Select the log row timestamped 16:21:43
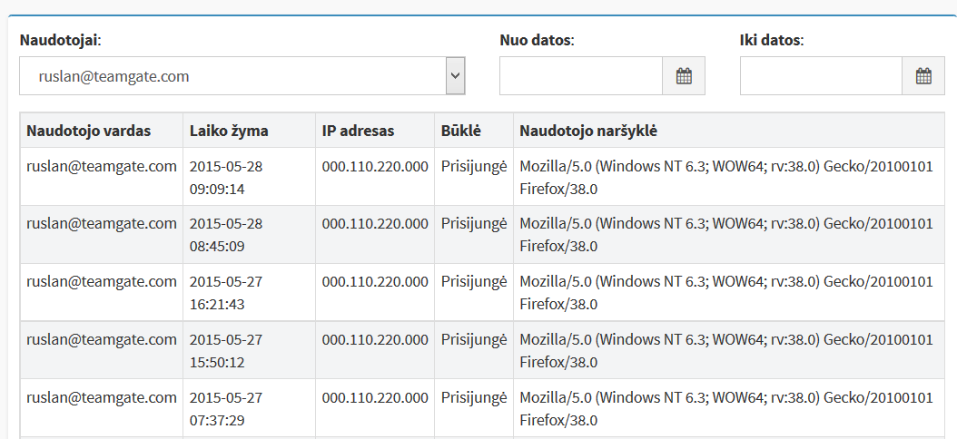 click(482, 292)
